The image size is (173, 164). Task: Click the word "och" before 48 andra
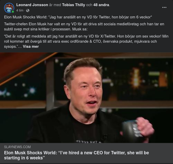tap(89, 5)
